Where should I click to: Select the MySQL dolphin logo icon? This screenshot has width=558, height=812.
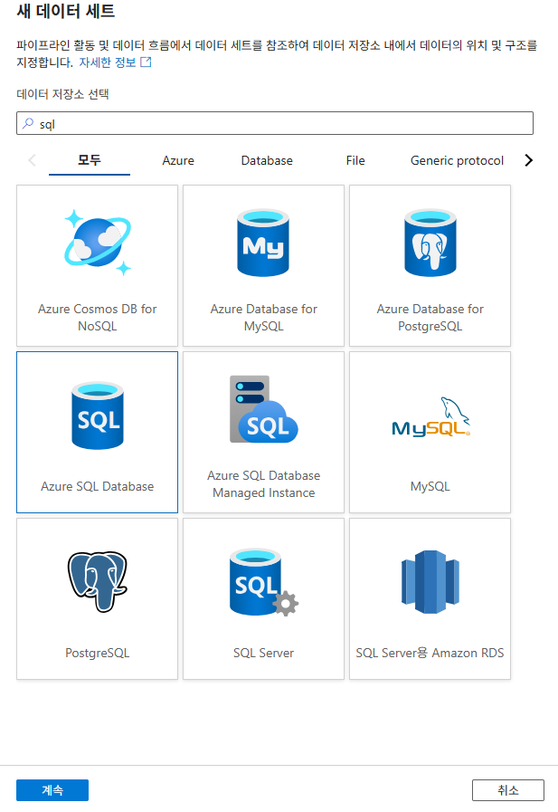pyautogui.click(x=430, y=417)
